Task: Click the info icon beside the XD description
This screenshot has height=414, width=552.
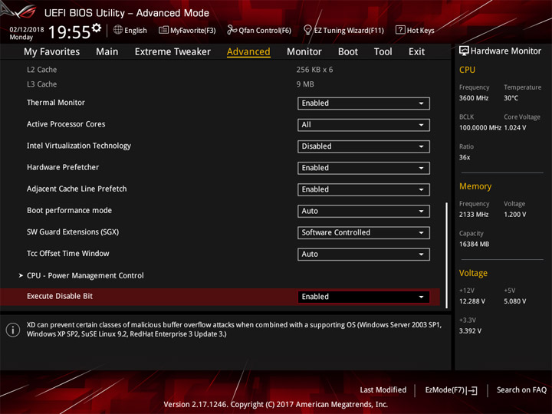Action: [13, 330]
